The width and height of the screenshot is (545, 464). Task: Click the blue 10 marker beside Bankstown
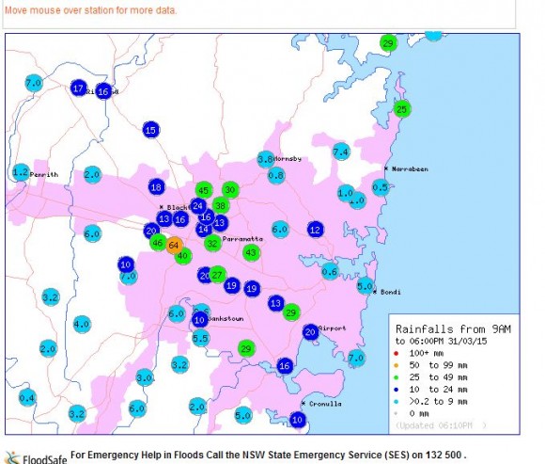(200, 320)
